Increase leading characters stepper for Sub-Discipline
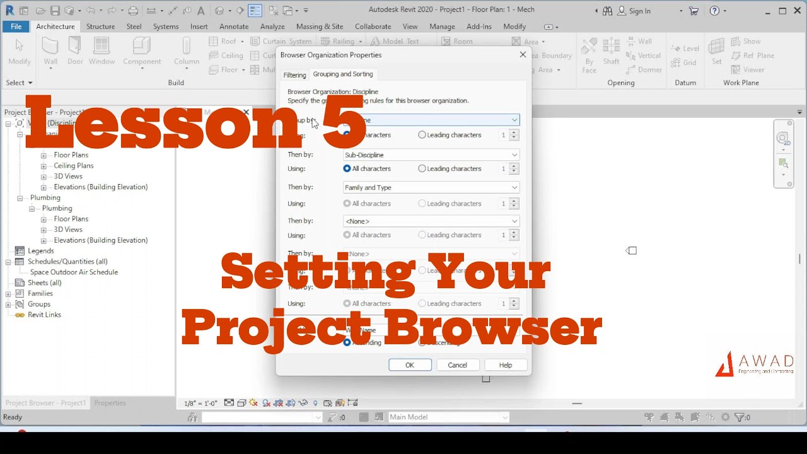The width and height of the screenshot is (807, 454). [x=514, y=166]
